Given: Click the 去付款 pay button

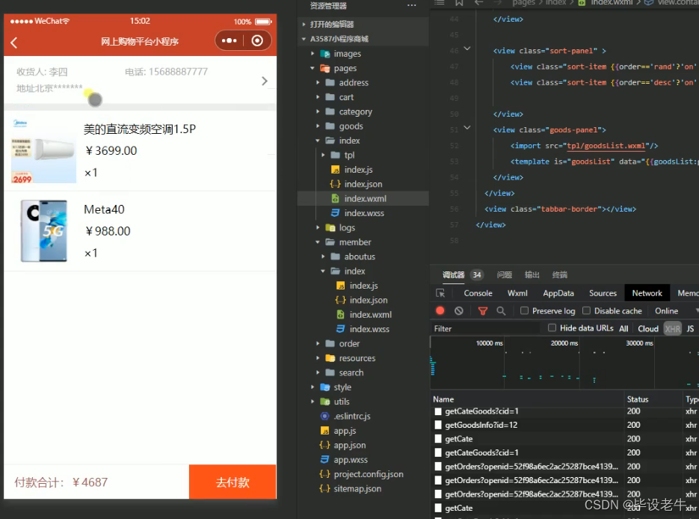Looking at the screenshot, I should (233, 482).
